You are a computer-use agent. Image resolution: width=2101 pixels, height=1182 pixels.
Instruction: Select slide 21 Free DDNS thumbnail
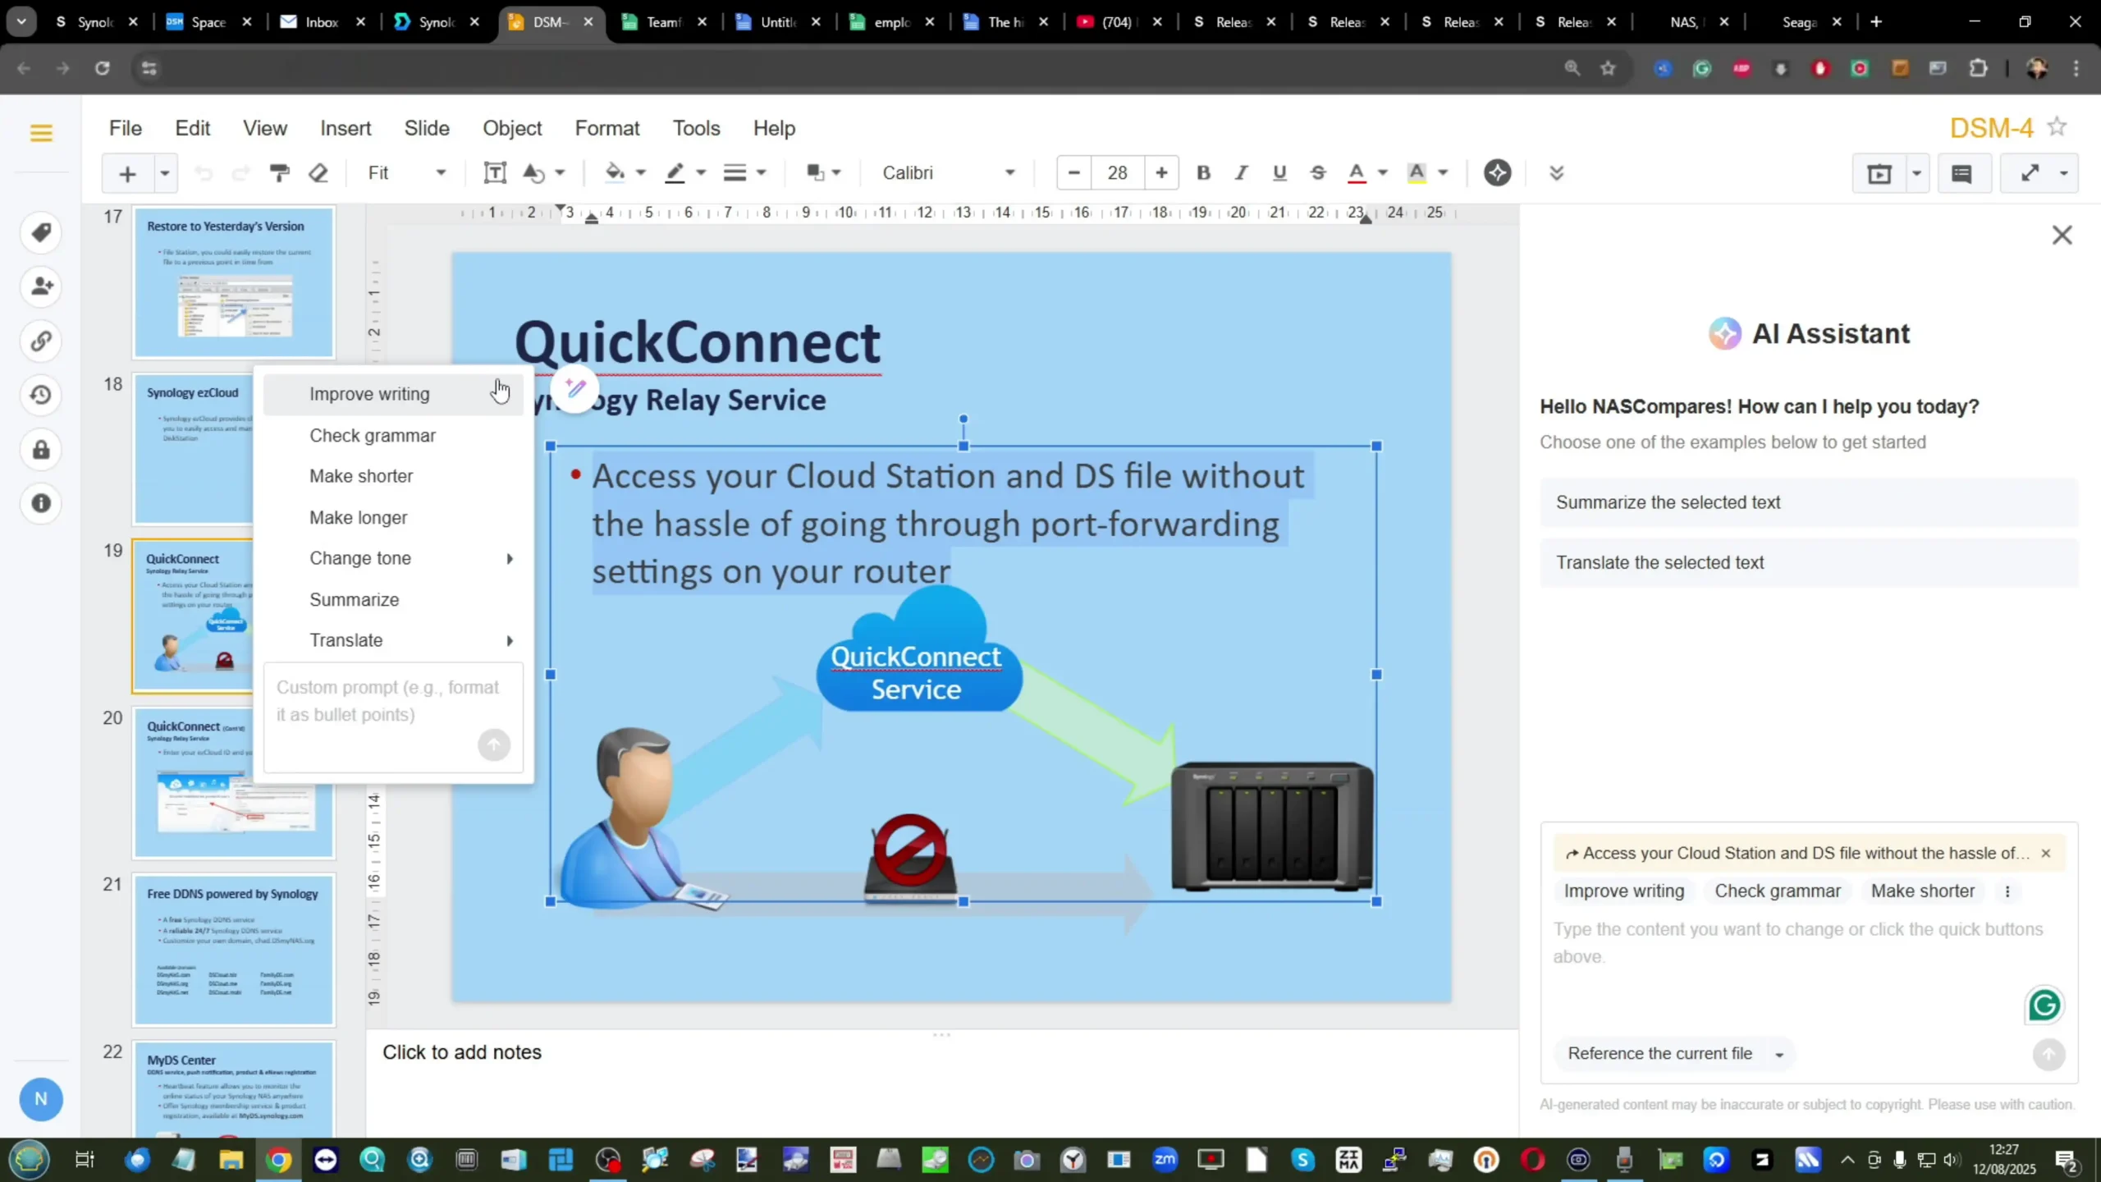[x=234, y=950]
